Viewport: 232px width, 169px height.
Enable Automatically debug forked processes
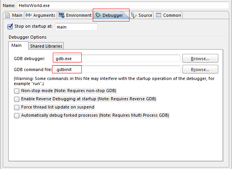click(16, 116)
